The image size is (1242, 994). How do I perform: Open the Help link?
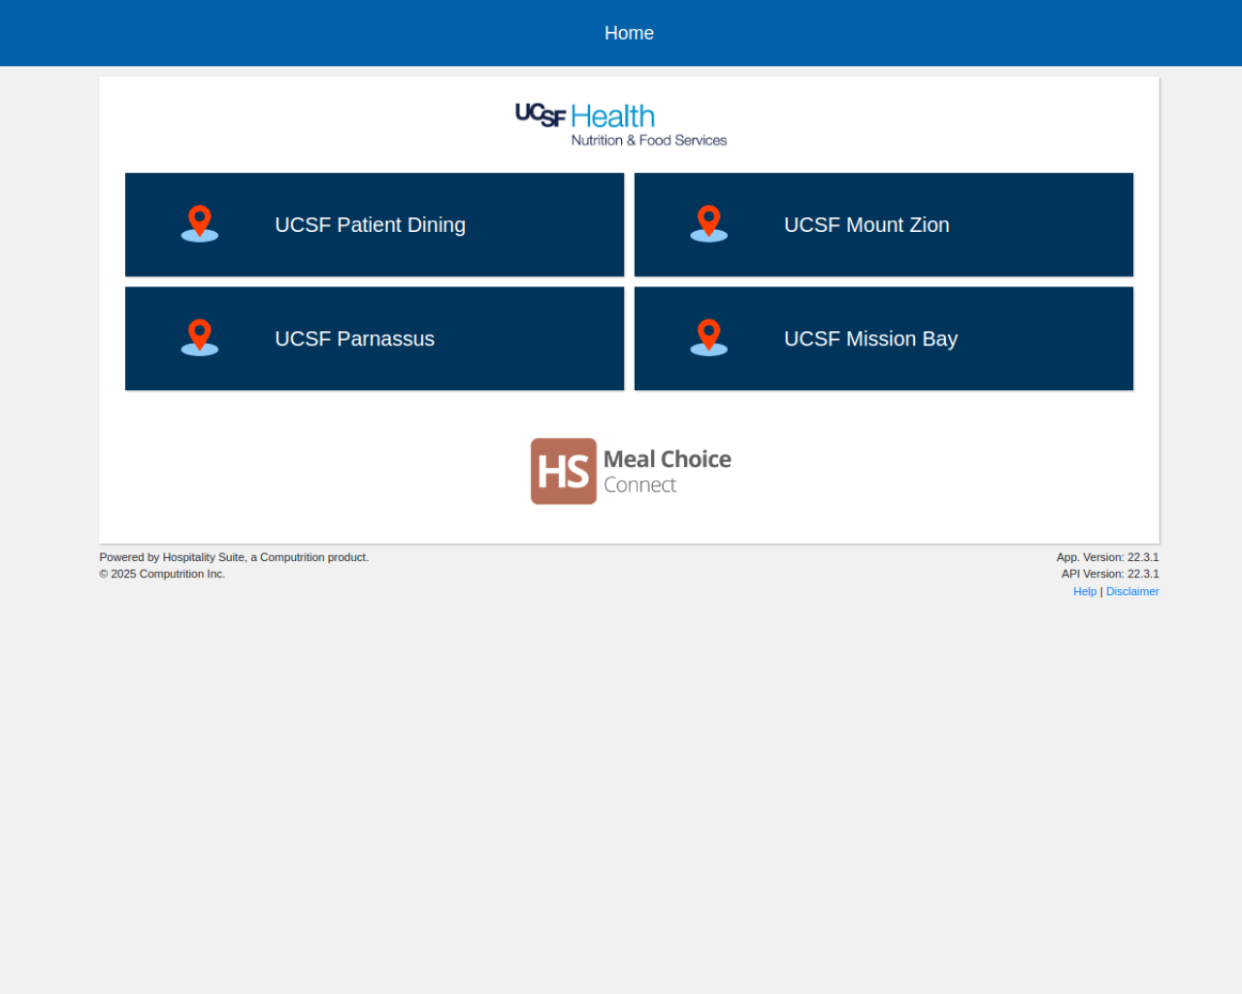pyautogui.click(x=1085, y=591)
